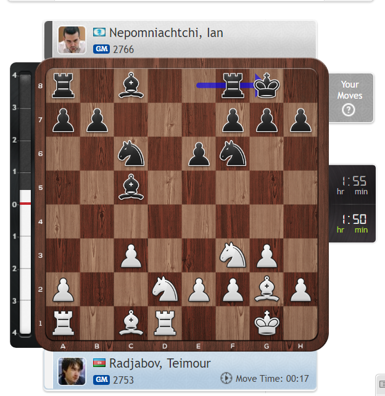This screenshot has width=385, height=396.
Task: Open Nepomniachtchi, Ian player name
Action: [166, 33]
